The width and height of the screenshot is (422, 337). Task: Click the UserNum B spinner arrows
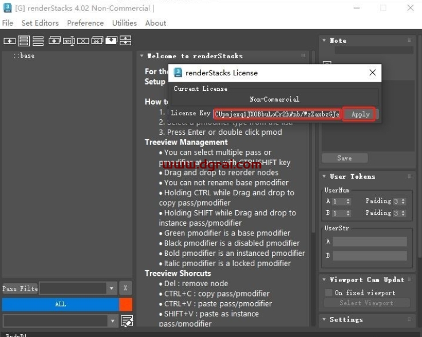348,213
